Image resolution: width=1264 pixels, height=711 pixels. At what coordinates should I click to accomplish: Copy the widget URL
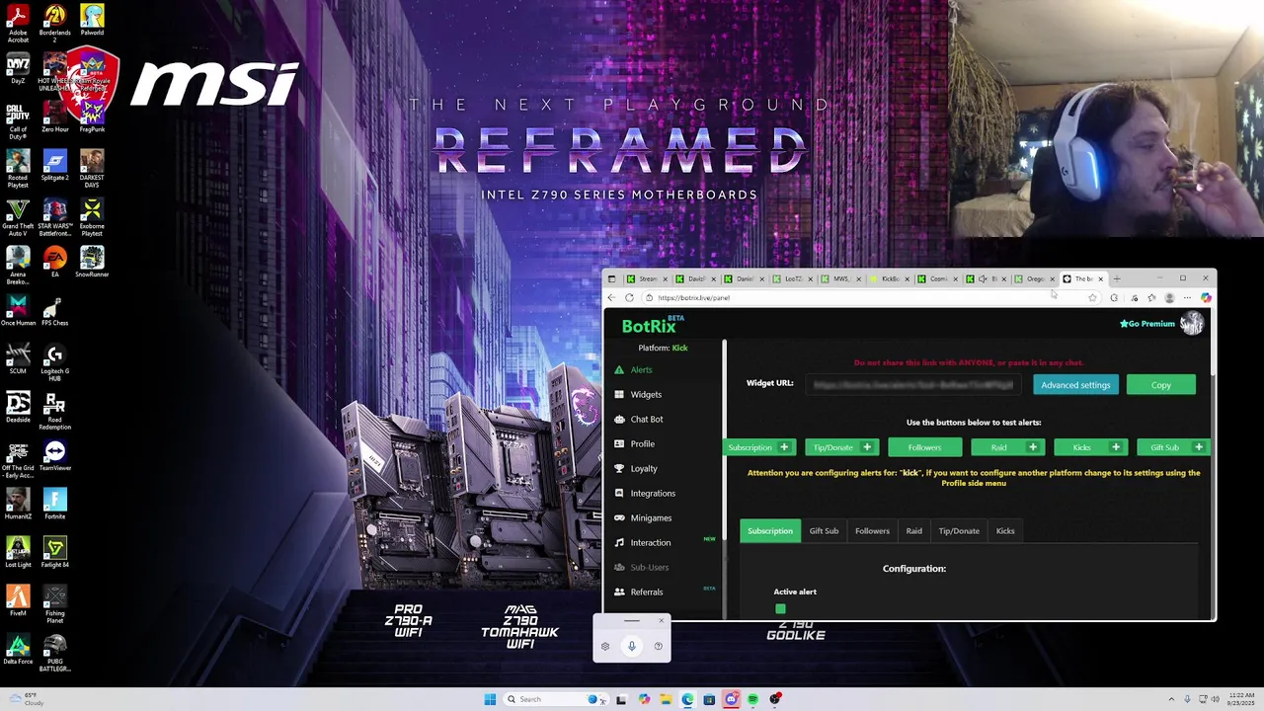click(x=1161, y=385)
